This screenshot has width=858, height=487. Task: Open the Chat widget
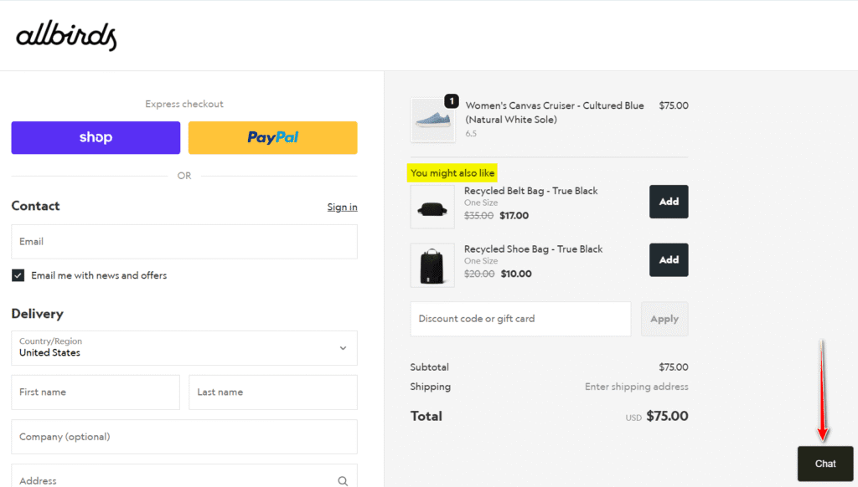[825, 464]
